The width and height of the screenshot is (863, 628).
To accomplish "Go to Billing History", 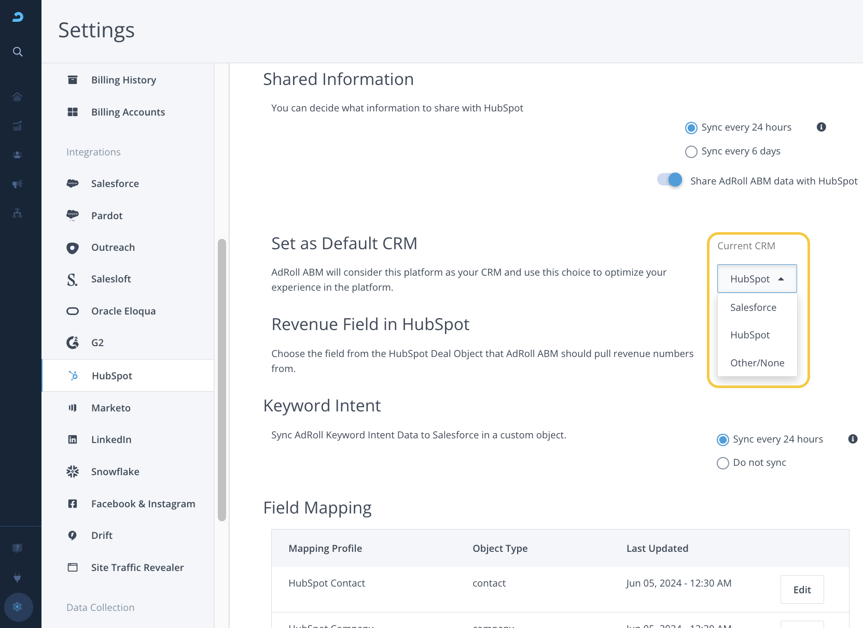I will (123, 80).
